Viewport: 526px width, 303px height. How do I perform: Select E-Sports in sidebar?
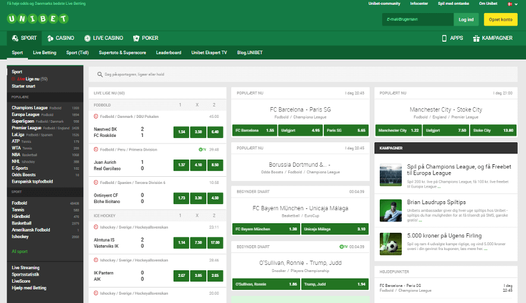pyautogui.click(x=20, y=168)
